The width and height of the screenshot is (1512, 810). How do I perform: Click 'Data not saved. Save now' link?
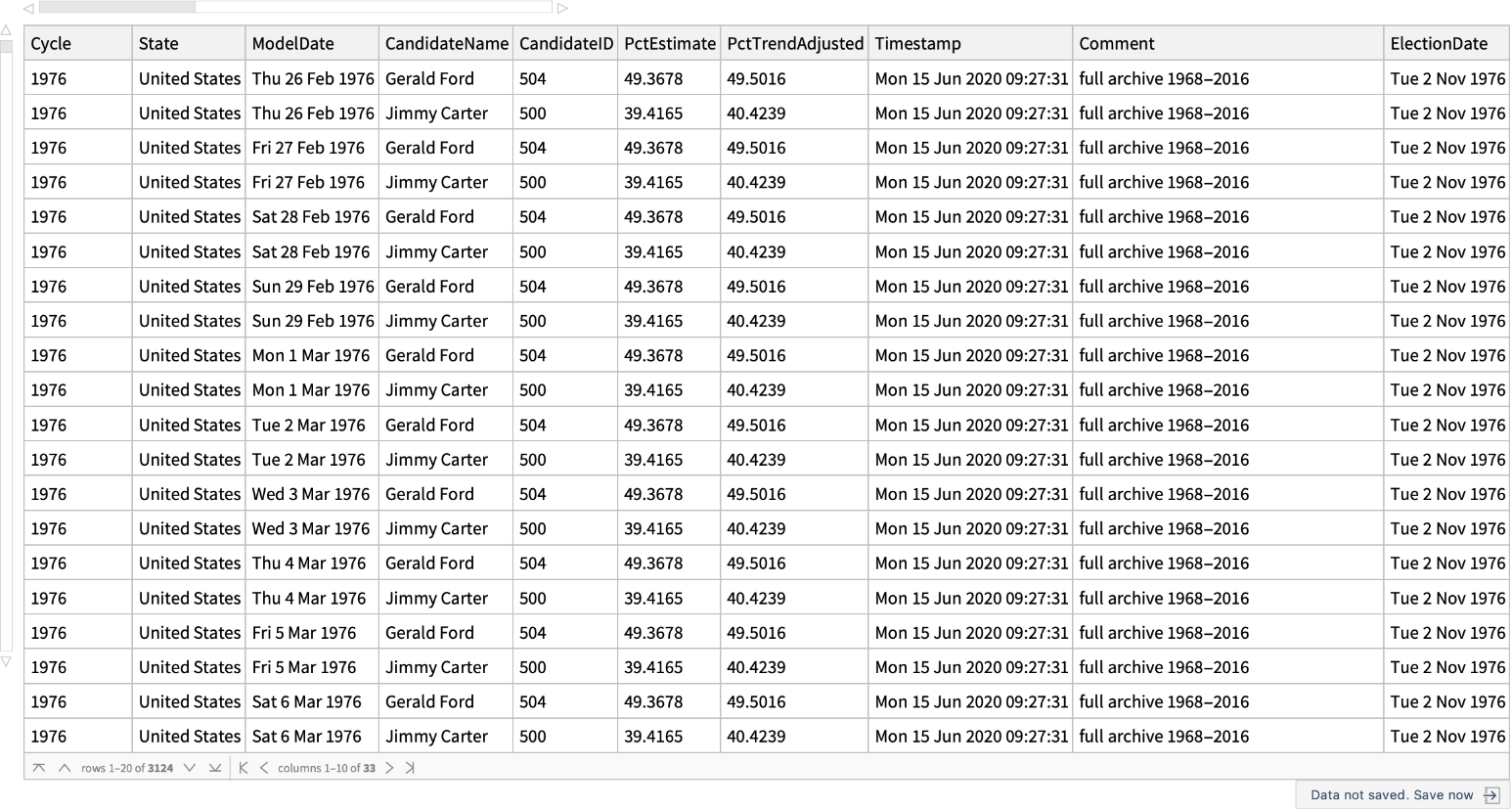click(1391, 794)
